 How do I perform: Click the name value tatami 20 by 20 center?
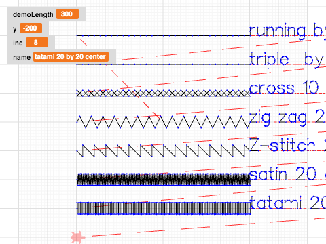click(71, 56)
